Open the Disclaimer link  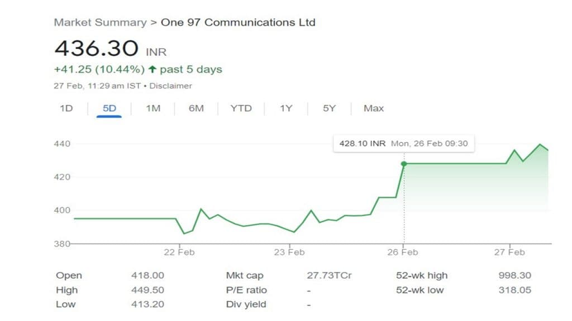point(170,86)
